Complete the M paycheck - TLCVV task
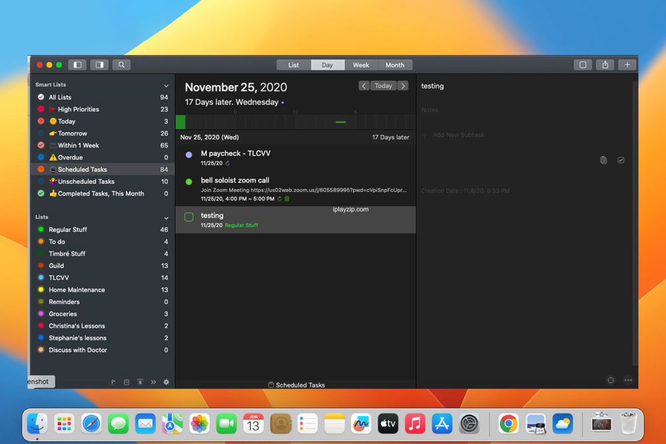This screenshot has height=444, width=666. [189, 155]
